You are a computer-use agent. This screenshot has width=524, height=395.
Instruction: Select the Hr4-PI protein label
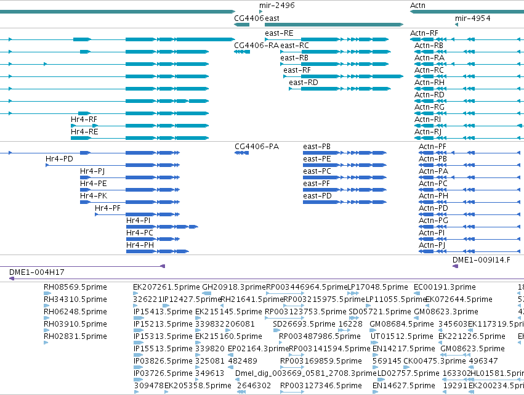[139, 221]
